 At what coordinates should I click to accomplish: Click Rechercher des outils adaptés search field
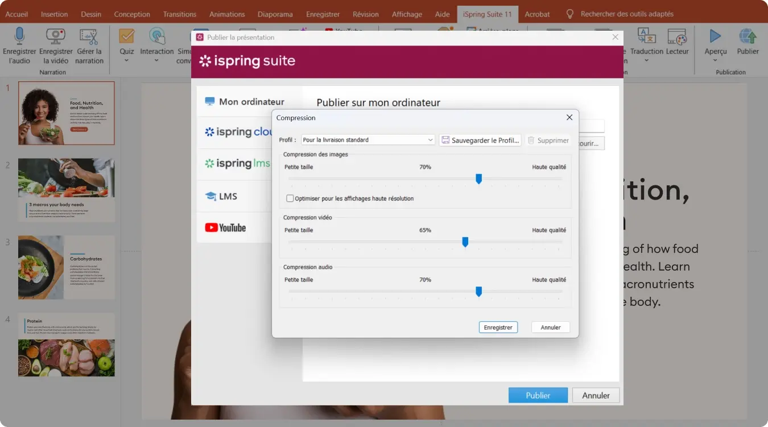[x=627, y=14]
